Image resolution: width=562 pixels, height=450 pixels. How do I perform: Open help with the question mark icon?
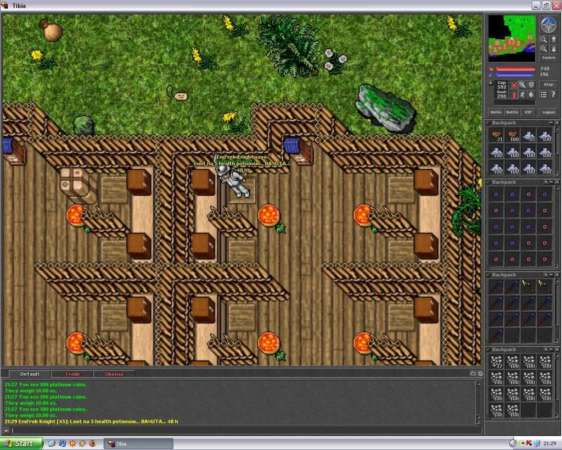click(553, 95)
